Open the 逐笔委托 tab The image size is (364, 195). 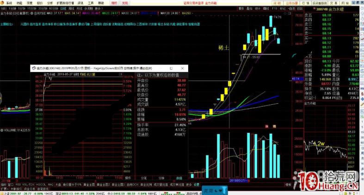pos(43,189)
